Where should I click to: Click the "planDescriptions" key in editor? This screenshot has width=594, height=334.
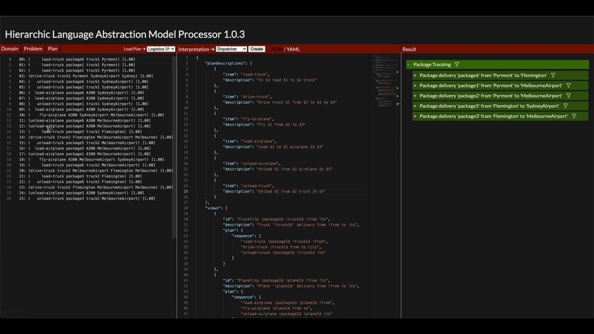pos(225,63)
